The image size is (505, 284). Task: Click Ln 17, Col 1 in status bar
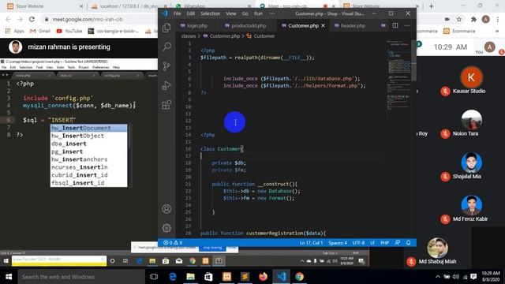click(x=311, y=243)
